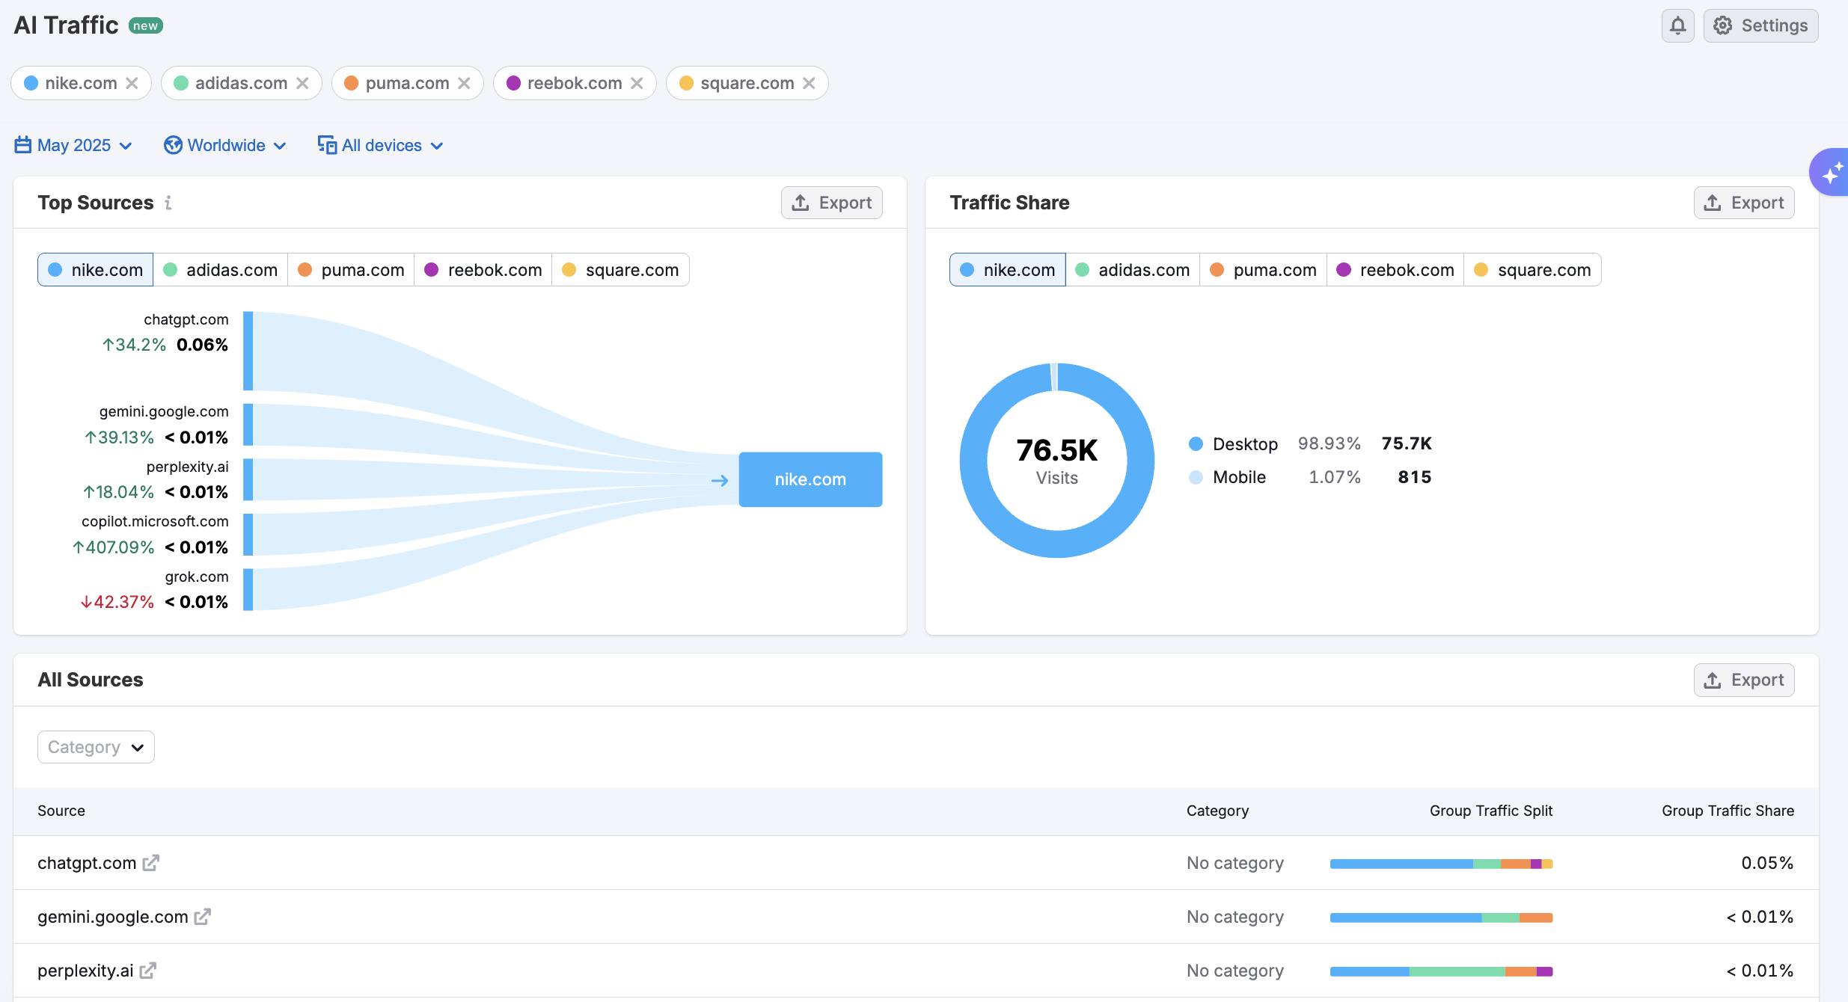Open the May 2025 date dropdown
The height and width of the screenshot is (1002, 1848).
pos(73,145)
